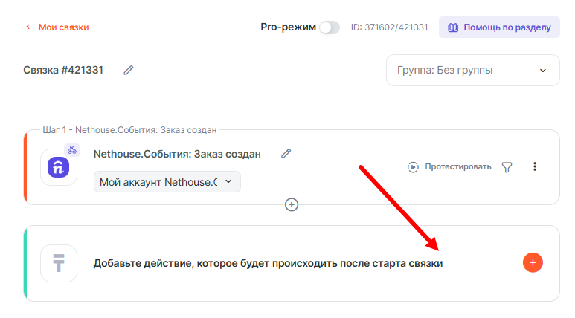Image resolution: width=575 pixels, height=318 pixels.
Task: Open the filter funnel icon in step 1
Action: tap(507, 167)
